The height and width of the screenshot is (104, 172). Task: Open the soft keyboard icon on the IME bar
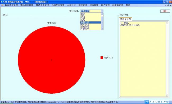[x=159, y=102]
